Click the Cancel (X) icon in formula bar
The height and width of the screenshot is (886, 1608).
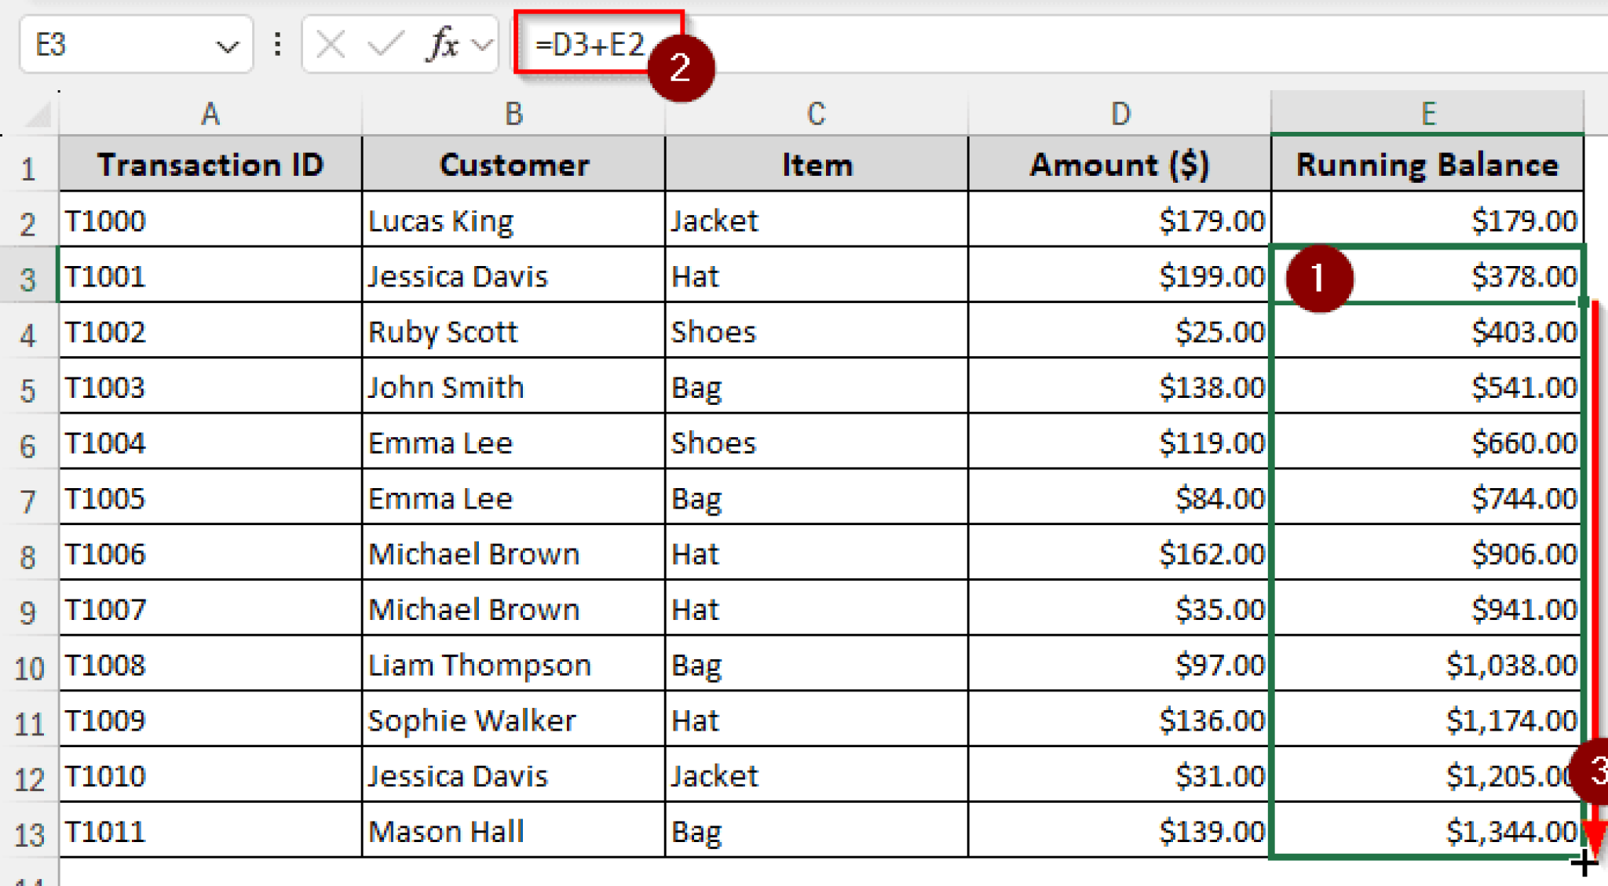point(330,45)
